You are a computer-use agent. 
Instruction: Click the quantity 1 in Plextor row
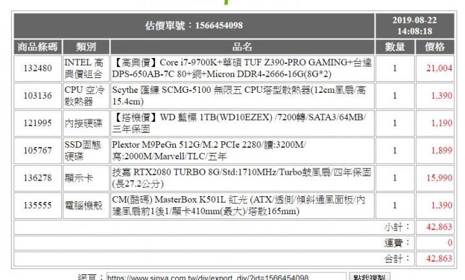tap(395, 150)
